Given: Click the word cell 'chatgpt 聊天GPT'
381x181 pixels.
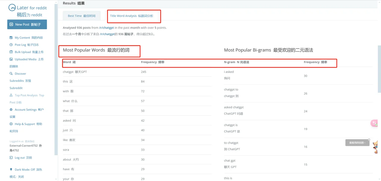Looking at the screenshot, I should click(x=75, y=72).
